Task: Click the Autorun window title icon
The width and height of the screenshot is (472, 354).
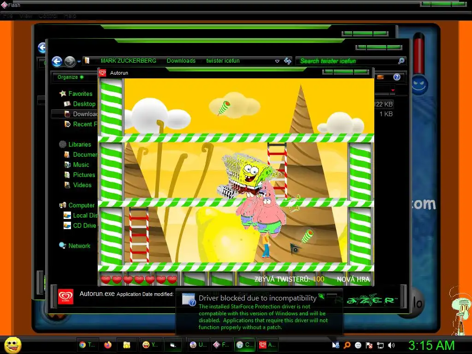Action: point(103,73)
